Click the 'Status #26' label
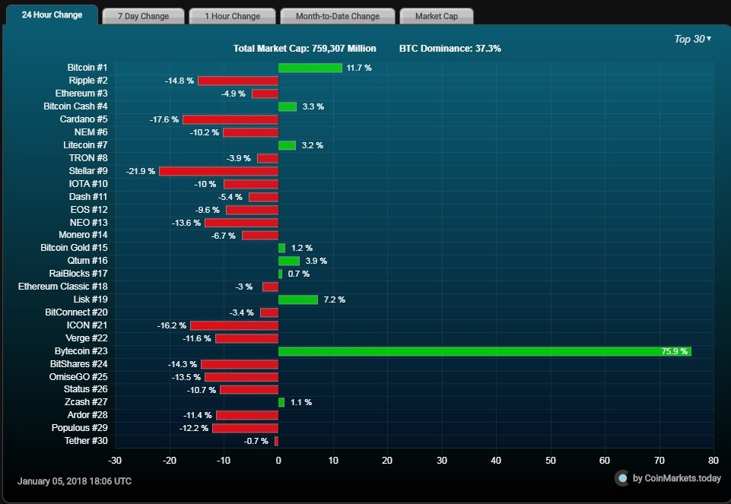Viewport: 731px width, 504px height. (x=85, y=389)
